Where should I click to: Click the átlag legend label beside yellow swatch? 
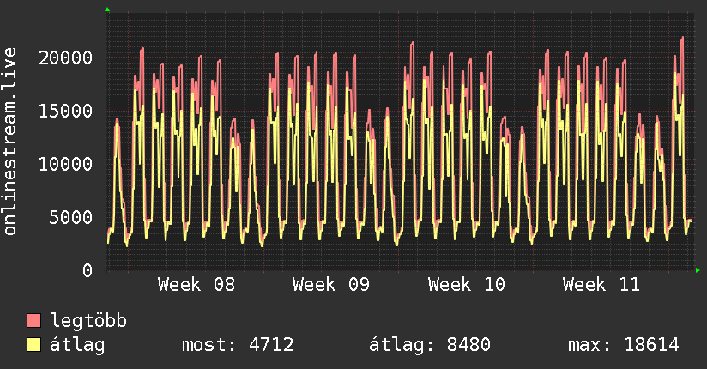[x=77, y=345]
